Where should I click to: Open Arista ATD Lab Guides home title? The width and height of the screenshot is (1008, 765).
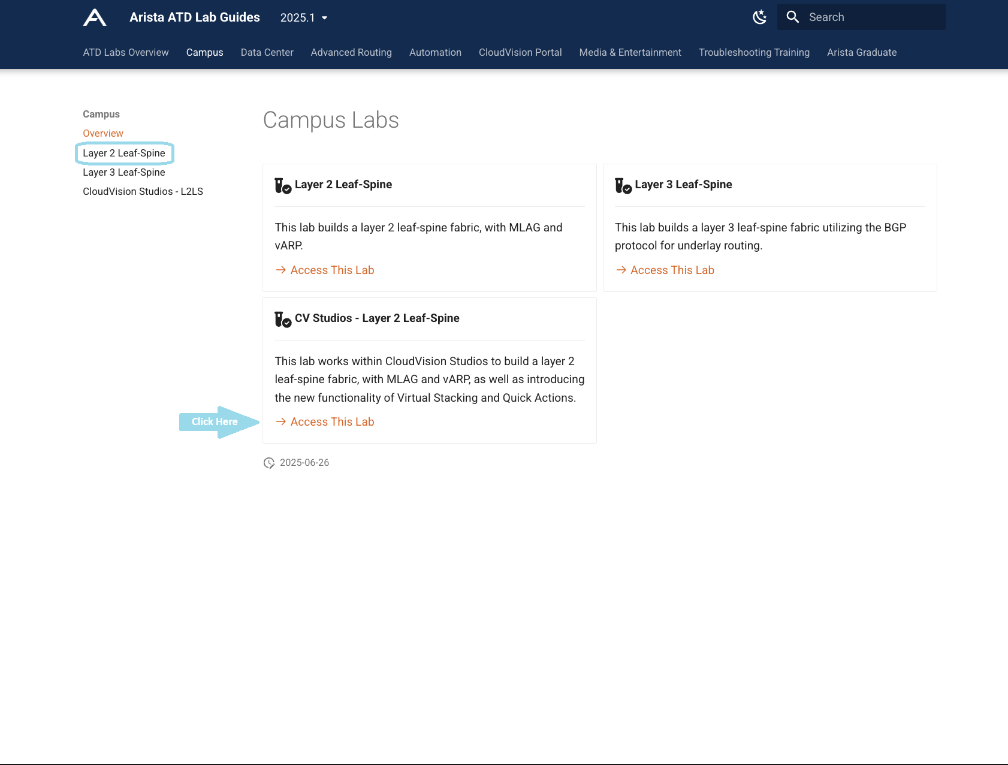pos(195,17)
